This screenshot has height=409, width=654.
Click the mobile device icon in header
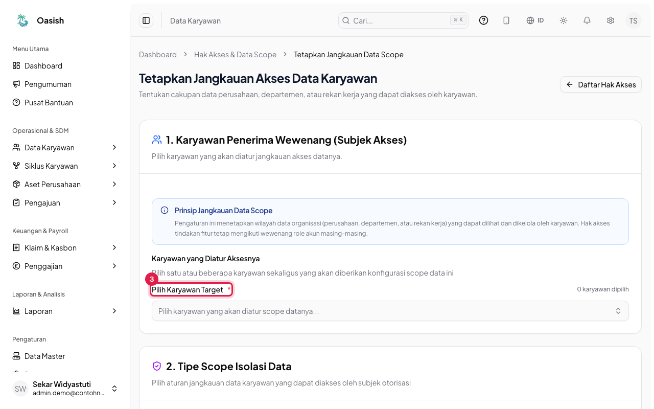point(506,20)
